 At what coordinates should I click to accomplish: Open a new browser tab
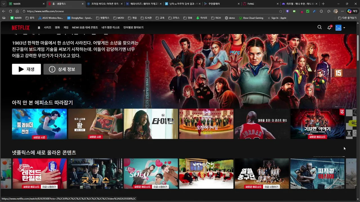(323, 4)
